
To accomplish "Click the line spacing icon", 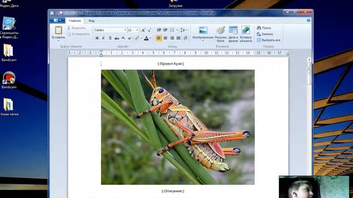I will click(183, 30).
